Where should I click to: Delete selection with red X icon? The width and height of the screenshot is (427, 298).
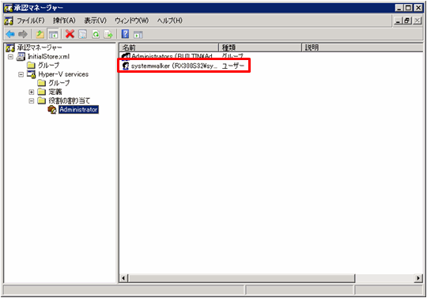click(70, 34)
